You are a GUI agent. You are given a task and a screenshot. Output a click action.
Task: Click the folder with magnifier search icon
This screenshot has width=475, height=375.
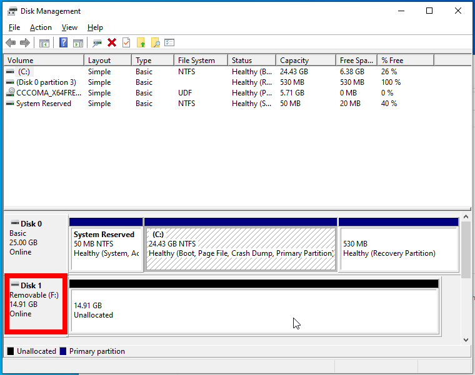(156, 42)
